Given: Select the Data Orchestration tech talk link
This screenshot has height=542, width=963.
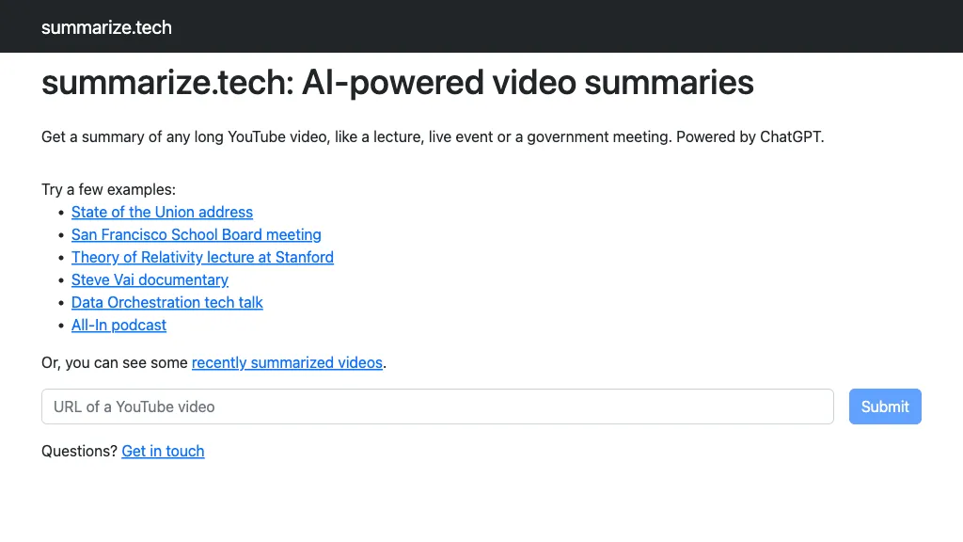Looking at the screenshot, I should tap(167, 302).
